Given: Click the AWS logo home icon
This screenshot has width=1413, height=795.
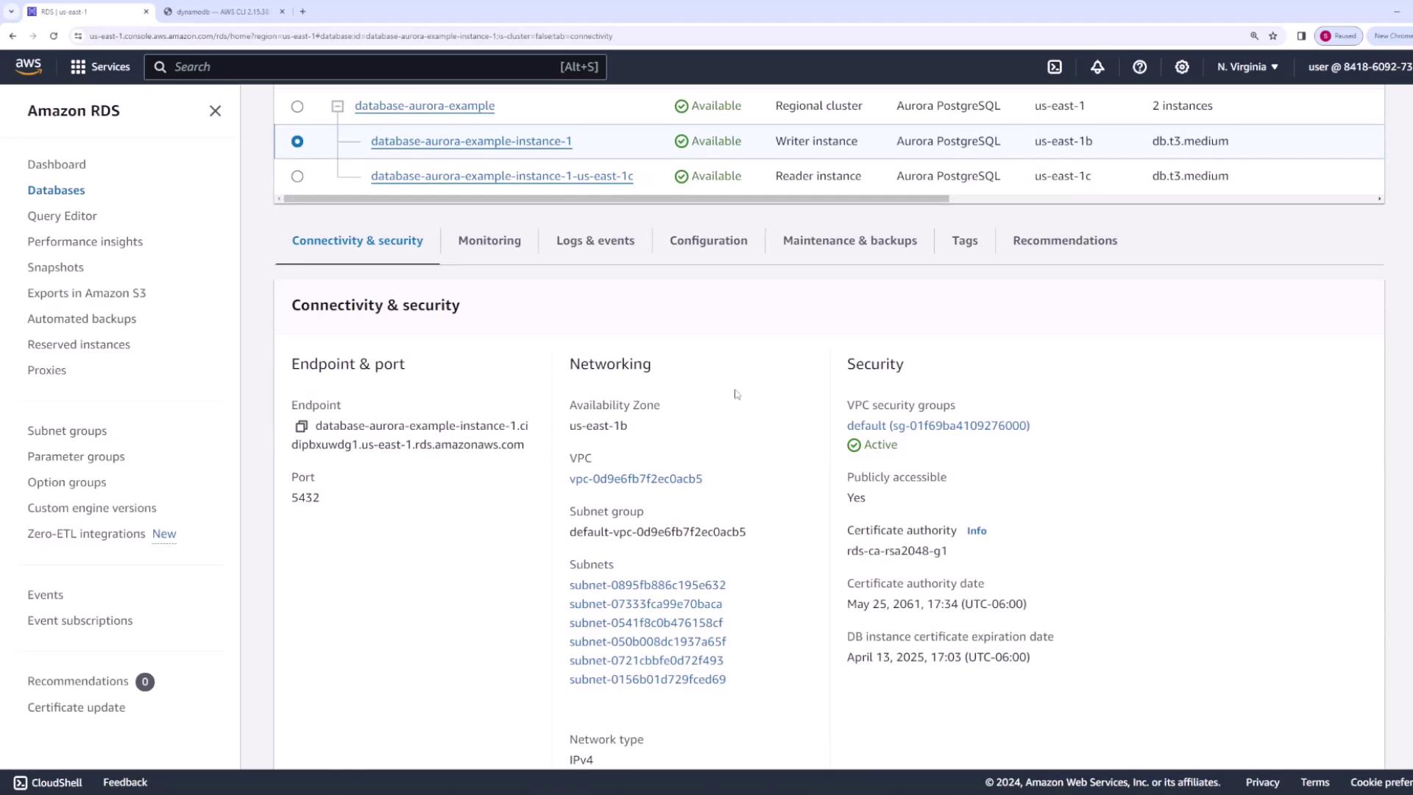Looking at the screenshot, I should pyautogui.click(x=29, y=66).
